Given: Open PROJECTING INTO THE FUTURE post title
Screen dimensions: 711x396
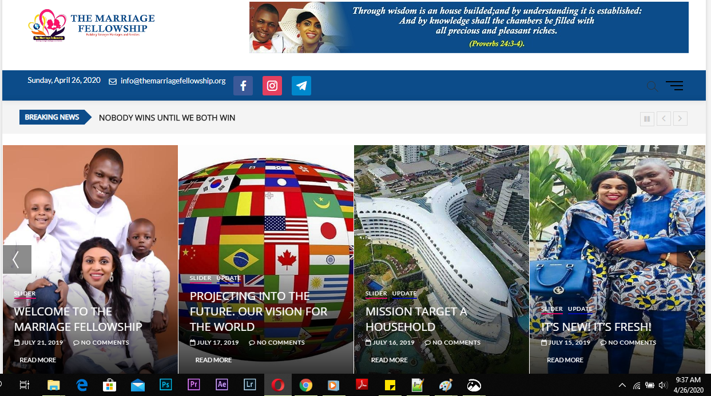Looking at the screenshot, I should pos(259,311).
